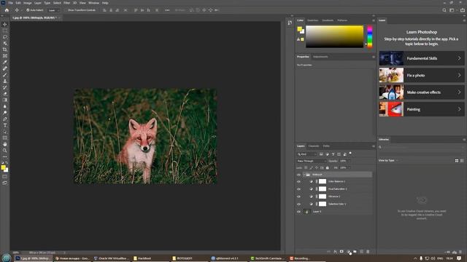Toggle visibility of Vibrance 1 layer
Screen dimensions: 467x262
tap(298, 196)
